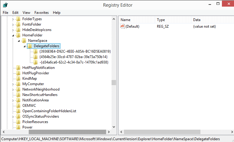Click the DelegateFolders folder icon
This screenshot has width=234, height=142.
tap(30, 46)
